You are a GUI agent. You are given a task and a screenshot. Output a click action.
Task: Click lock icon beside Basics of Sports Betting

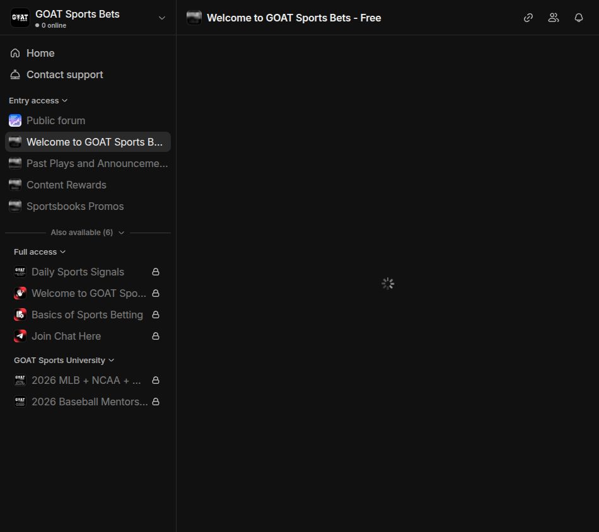tap(156, 315)
